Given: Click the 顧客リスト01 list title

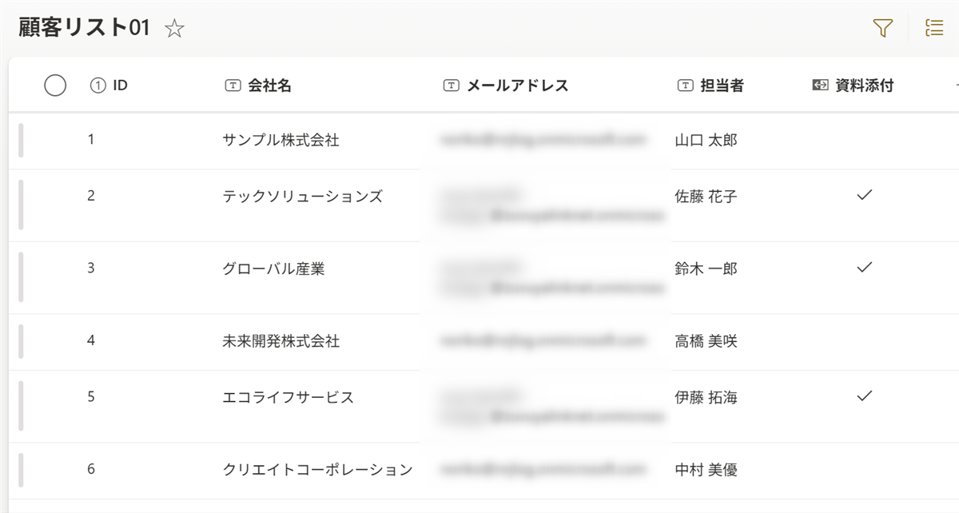Looking at the screenshot, I should [84, 28].
